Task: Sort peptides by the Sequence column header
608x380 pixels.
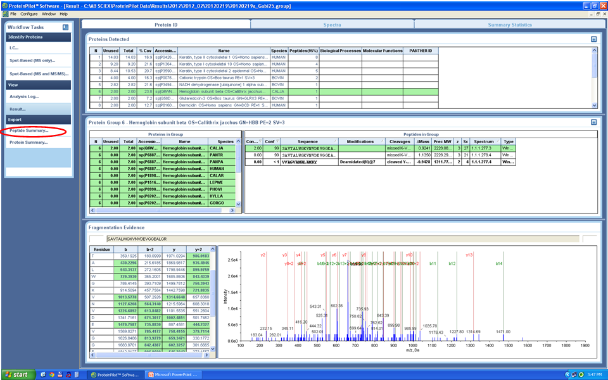Action: click(x=309, y=141)
